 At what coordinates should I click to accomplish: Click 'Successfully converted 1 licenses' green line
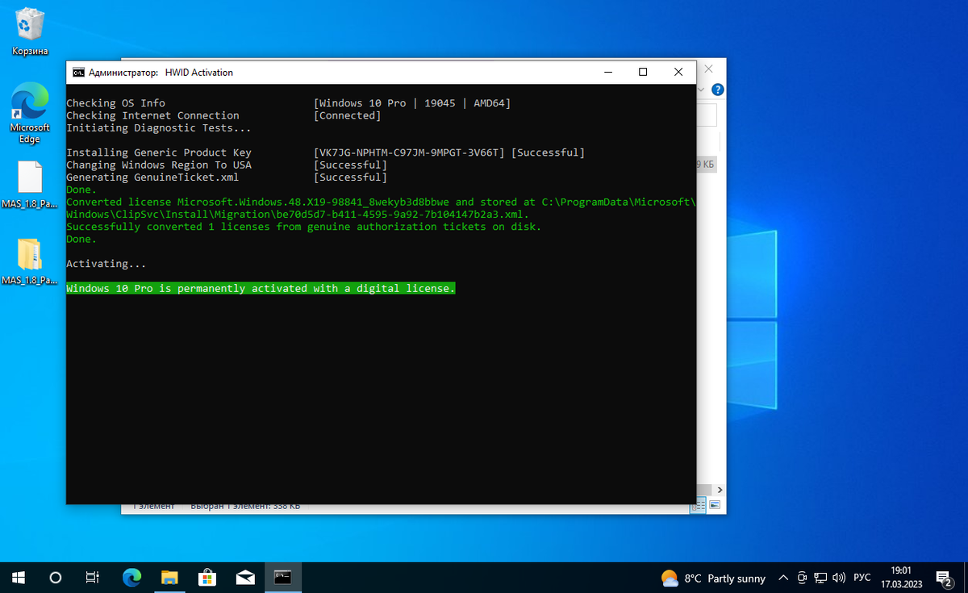304,227
